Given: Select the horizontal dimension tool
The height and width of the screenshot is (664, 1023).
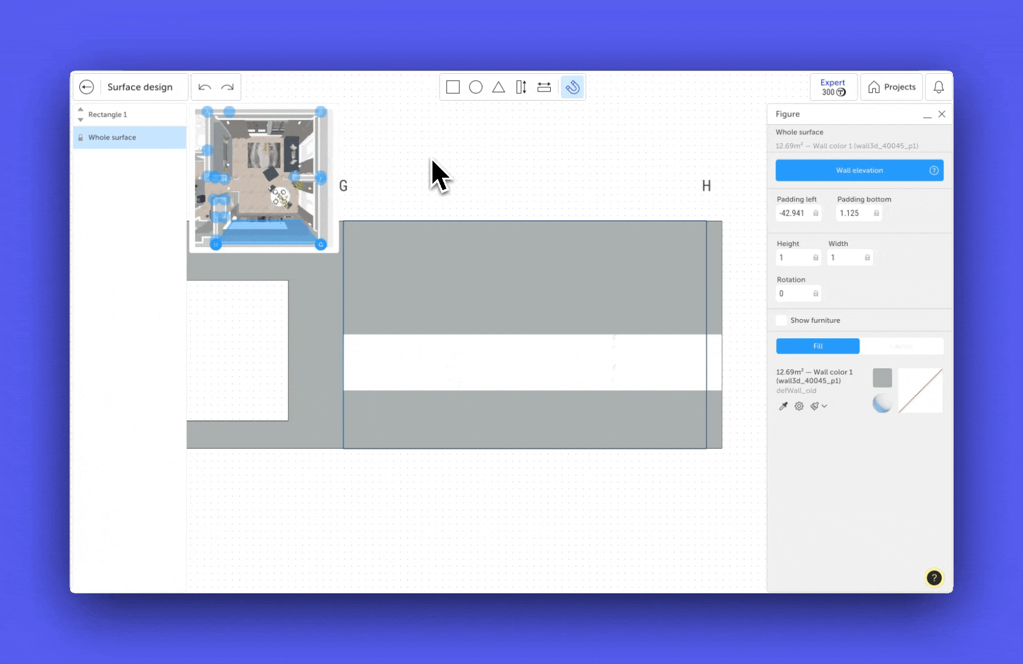Looking at the screenshot, I should tap(544, 87).
